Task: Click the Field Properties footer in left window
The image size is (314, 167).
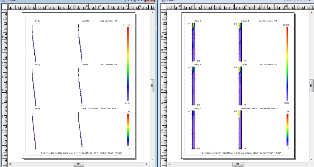Action: tap(81, 153)
